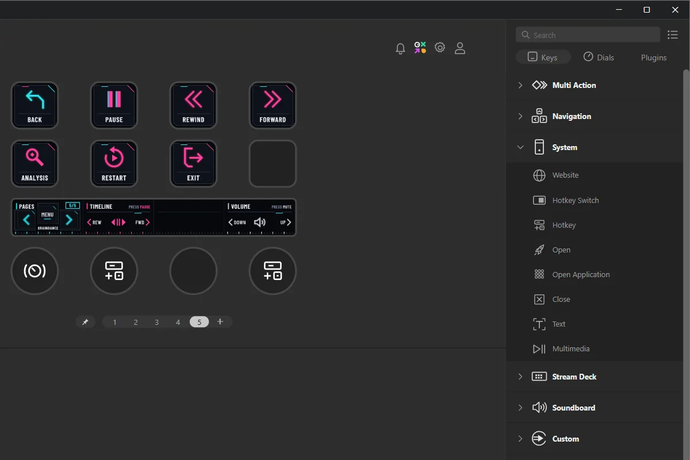This screenshot has height=460, width=690.
Task: Select page 5
Action: (200, 322)
